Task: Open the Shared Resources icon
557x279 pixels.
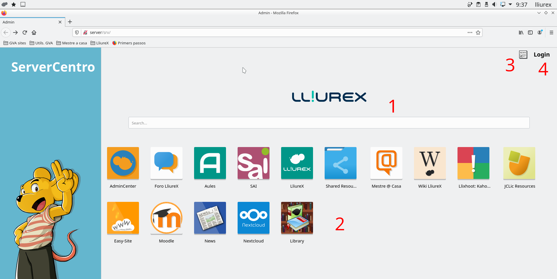Action: pyautogui.click(x=340, y=163)
